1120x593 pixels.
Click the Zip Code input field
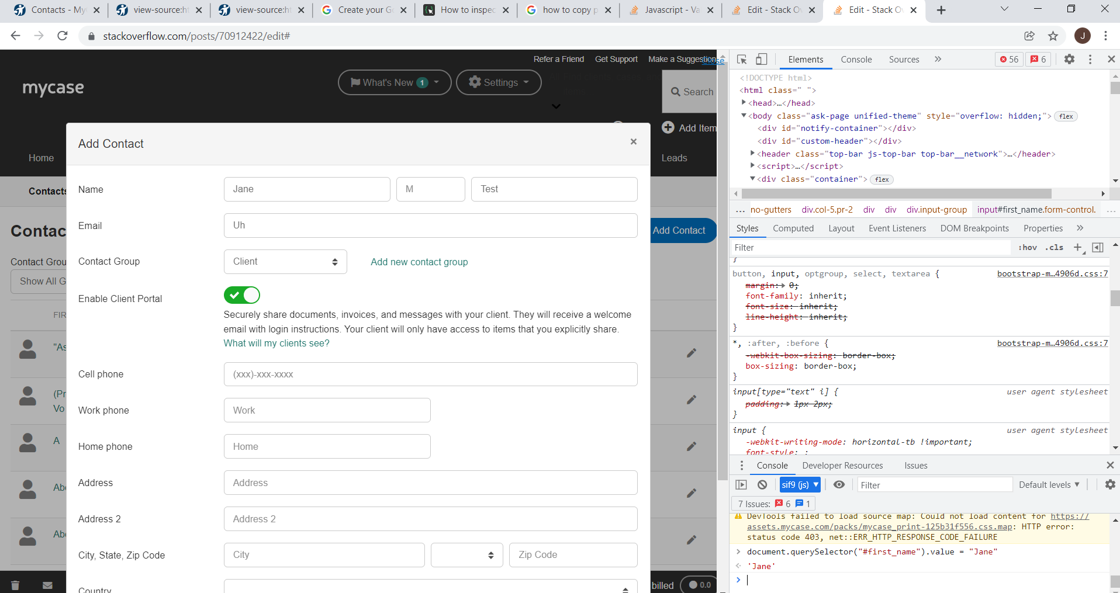[x=573, y=555]
